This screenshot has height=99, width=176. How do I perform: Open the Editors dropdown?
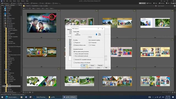pyautogui.click(x=49, y=3)
